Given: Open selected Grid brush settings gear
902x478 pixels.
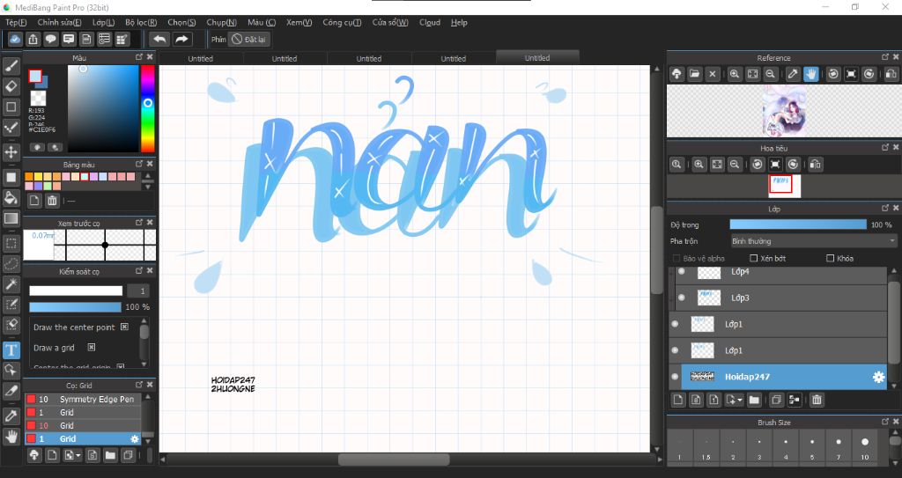Looking at the screenshot, I should tap(135, 439).
